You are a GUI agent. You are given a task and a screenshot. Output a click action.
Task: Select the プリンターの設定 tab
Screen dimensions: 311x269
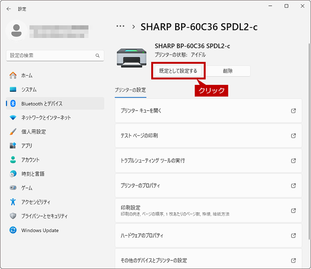click(130, 90)
